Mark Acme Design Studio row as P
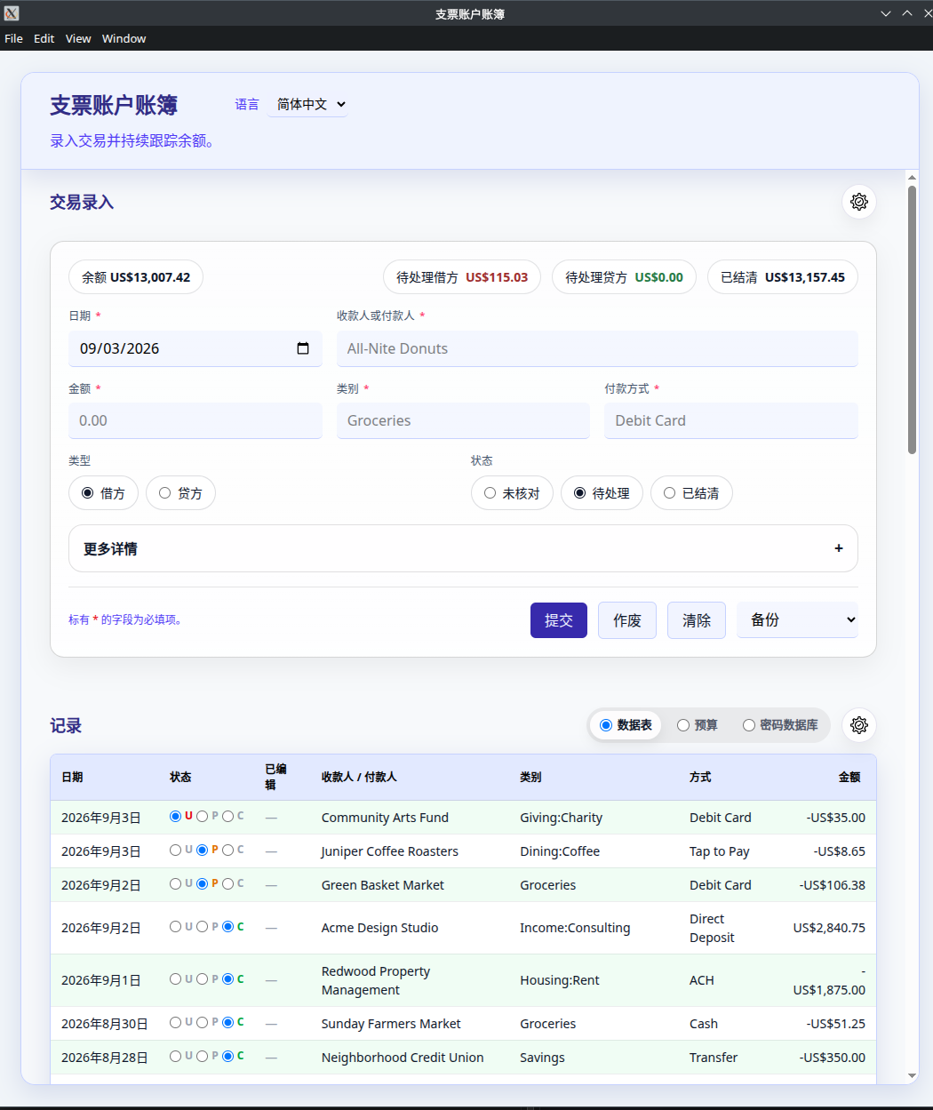The image size is (933, 1110). click(x=203, y=926)
